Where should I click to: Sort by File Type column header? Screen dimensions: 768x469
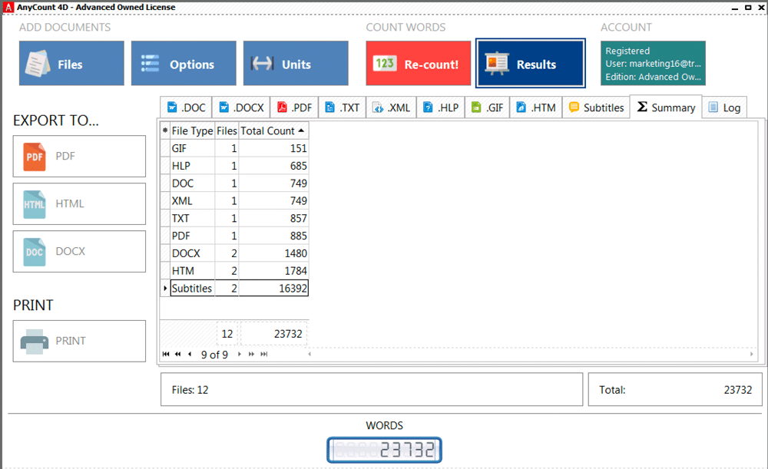[192, 130]
